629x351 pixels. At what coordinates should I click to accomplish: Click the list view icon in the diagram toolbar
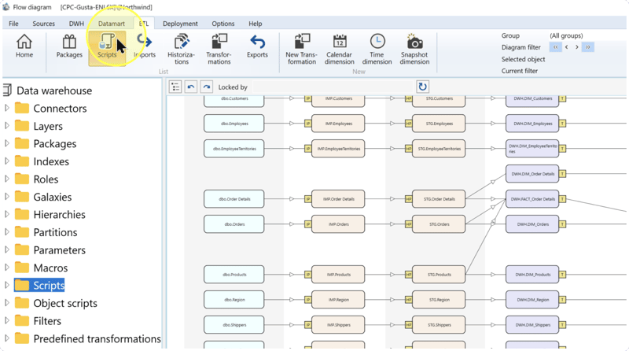pos(175,87)
